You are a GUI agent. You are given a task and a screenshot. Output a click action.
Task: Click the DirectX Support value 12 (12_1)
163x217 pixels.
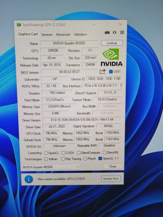(110, 92)
